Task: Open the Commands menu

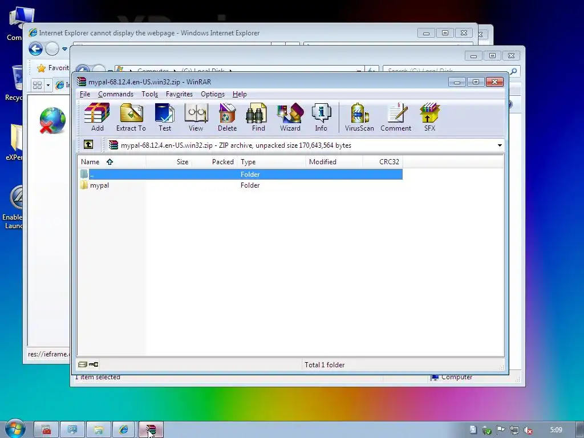Action: [116, 94]
